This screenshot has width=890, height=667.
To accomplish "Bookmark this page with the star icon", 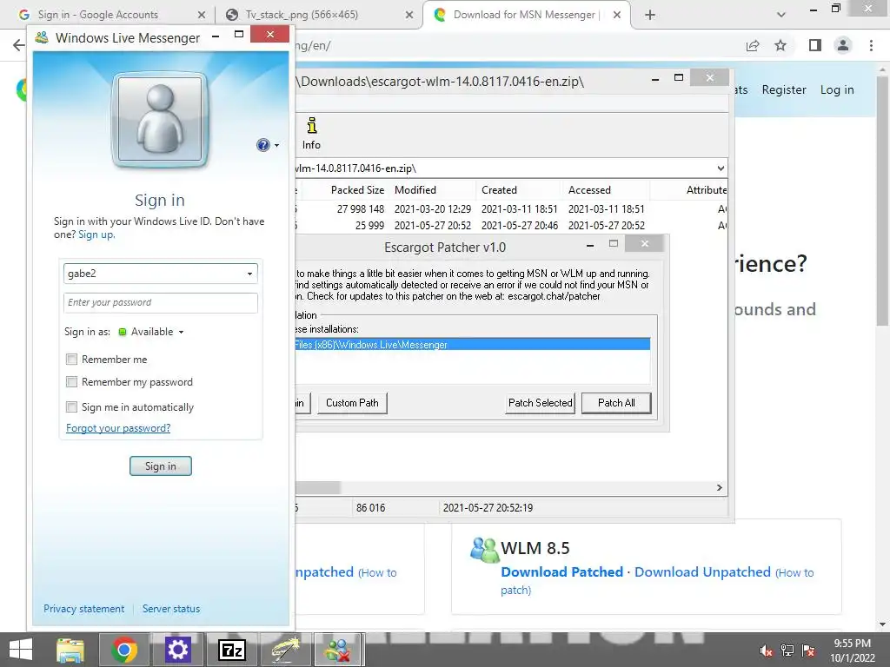I will tap(780, 45).
